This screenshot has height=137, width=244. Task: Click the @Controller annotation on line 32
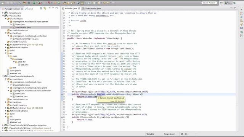pos(74,36)
